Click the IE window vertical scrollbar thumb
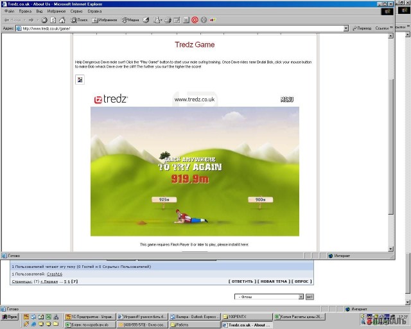Image resolution: width=411 pixels, height=329 pixels. click(x=391, y=146)
